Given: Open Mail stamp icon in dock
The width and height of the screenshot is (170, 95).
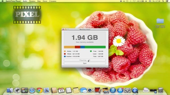Looking at the screenshot, I should click(x=47, y=90).
